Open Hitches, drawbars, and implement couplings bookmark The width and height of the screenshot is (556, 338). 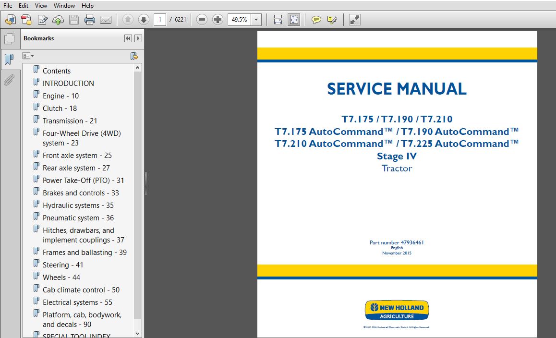(84, 235)
